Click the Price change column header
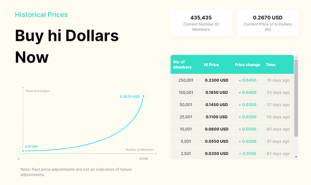 coord(247,65)
